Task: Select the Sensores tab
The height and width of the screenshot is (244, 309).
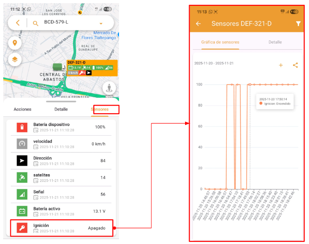Action: pyautogui.click(x=100, y=109)
